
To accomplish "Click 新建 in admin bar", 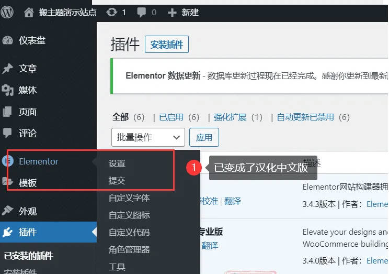I will 190,12.
